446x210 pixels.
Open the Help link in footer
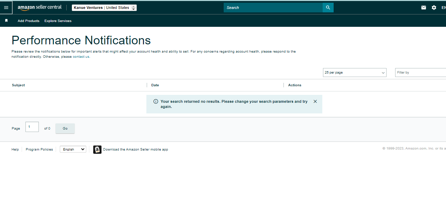[x=15, y=150]
